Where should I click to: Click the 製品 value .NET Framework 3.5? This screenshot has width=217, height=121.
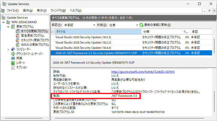pyautogui.click(x=124, y=96)
